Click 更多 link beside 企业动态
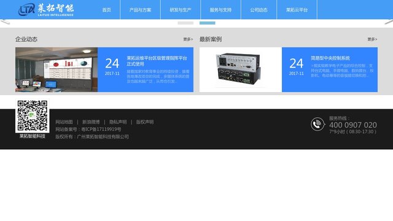This screenshot has height=221, width=393. click(188, 39)
